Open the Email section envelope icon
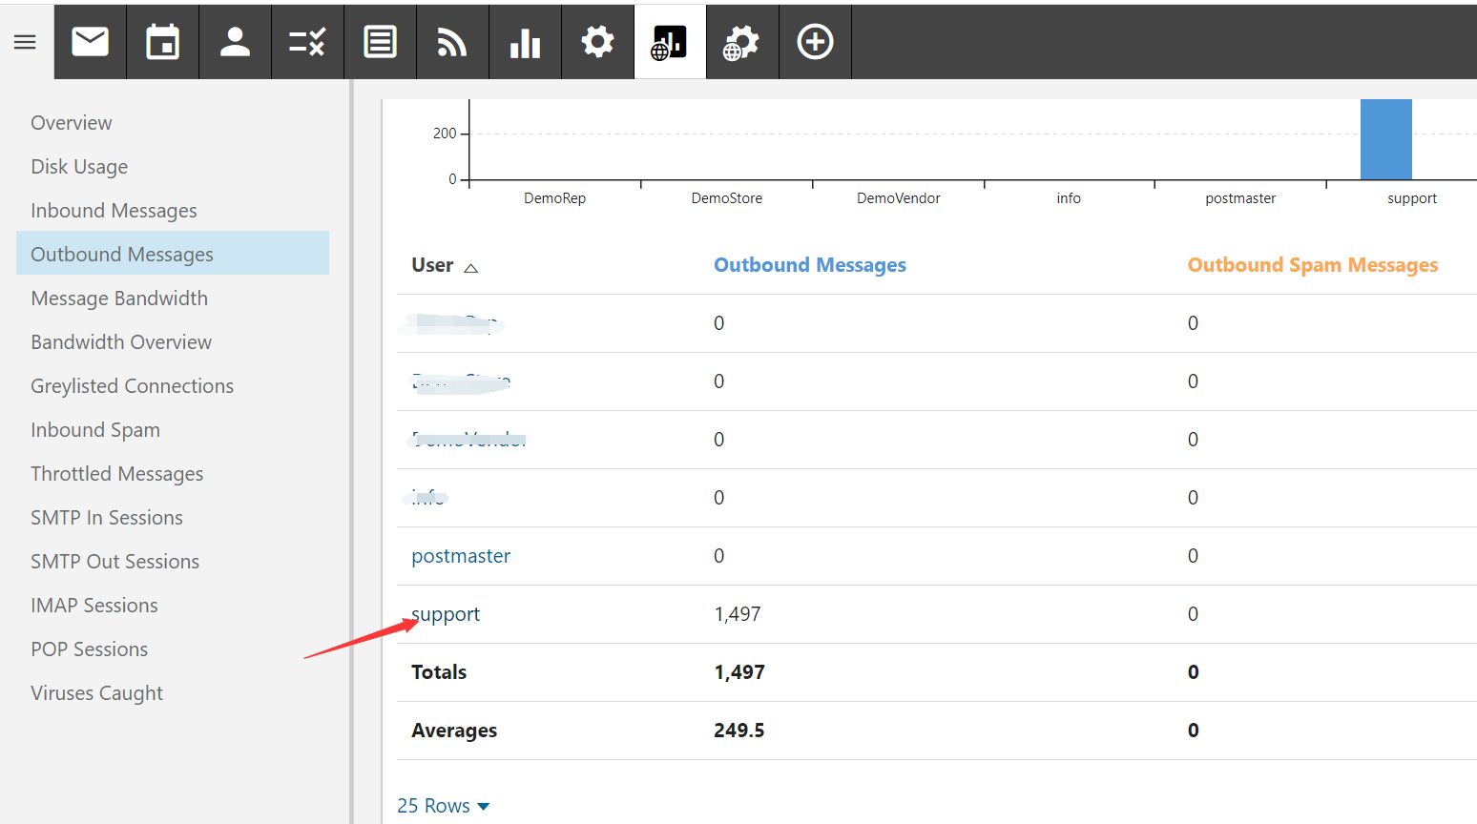Screen dimensions: 1477x824 pos(90,41)
